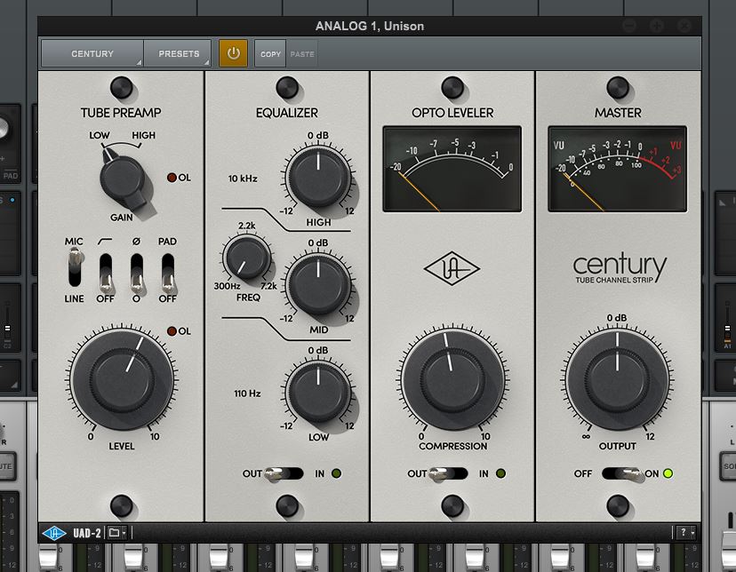This screenshot has height=572, width=736.
Task: Open the folder menu in the UAD-2 toolbar
Action: (x=116, y=533)
